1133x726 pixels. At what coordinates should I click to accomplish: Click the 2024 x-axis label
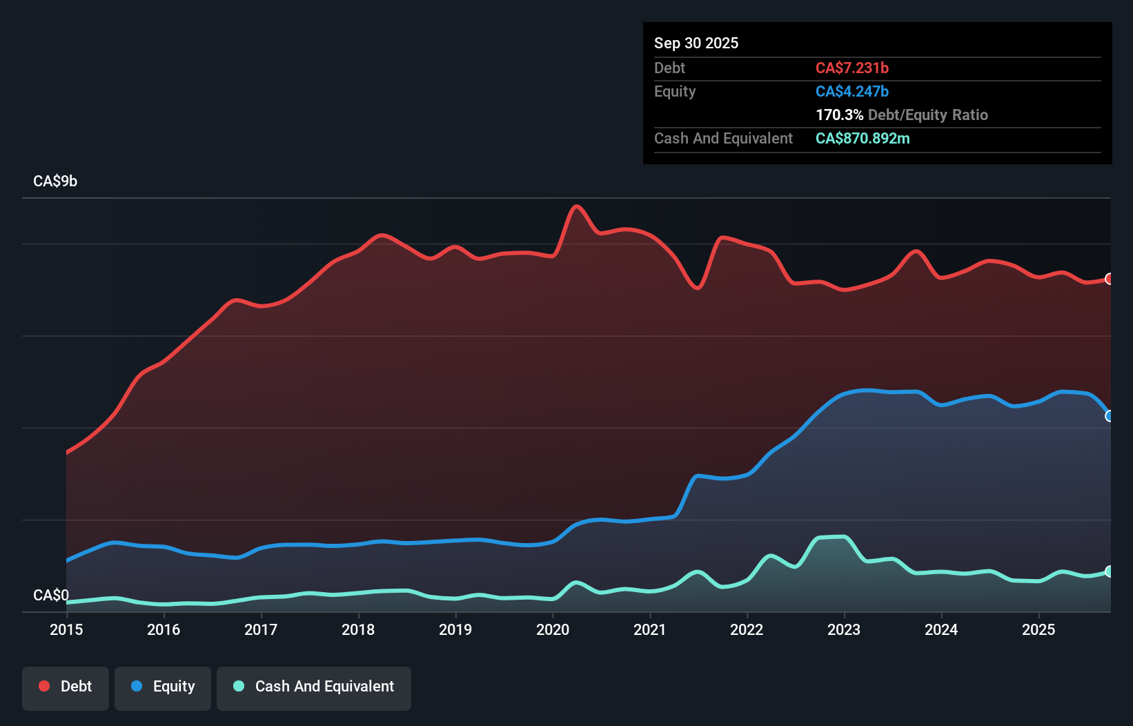click(x=941, y=629)
